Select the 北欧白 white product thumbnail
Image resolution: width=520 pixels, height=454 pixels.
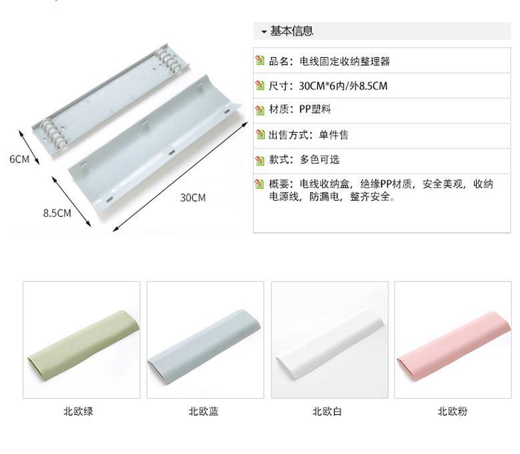[x=329, y=340]
